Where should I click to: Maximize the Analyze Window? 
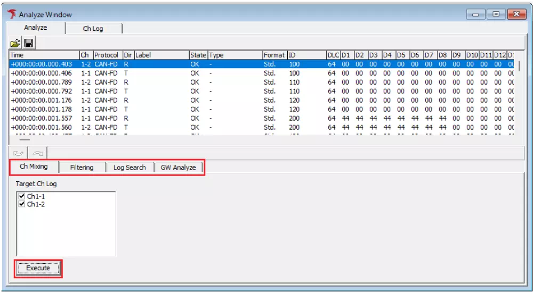pyautogui.click(x=496, y=14)
